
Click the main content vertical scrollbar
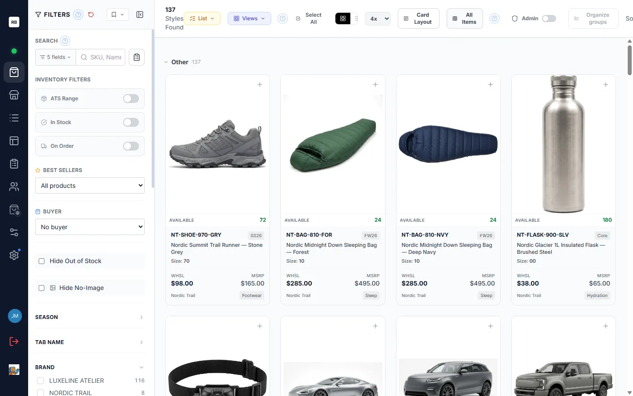click(x=629, y=60)
